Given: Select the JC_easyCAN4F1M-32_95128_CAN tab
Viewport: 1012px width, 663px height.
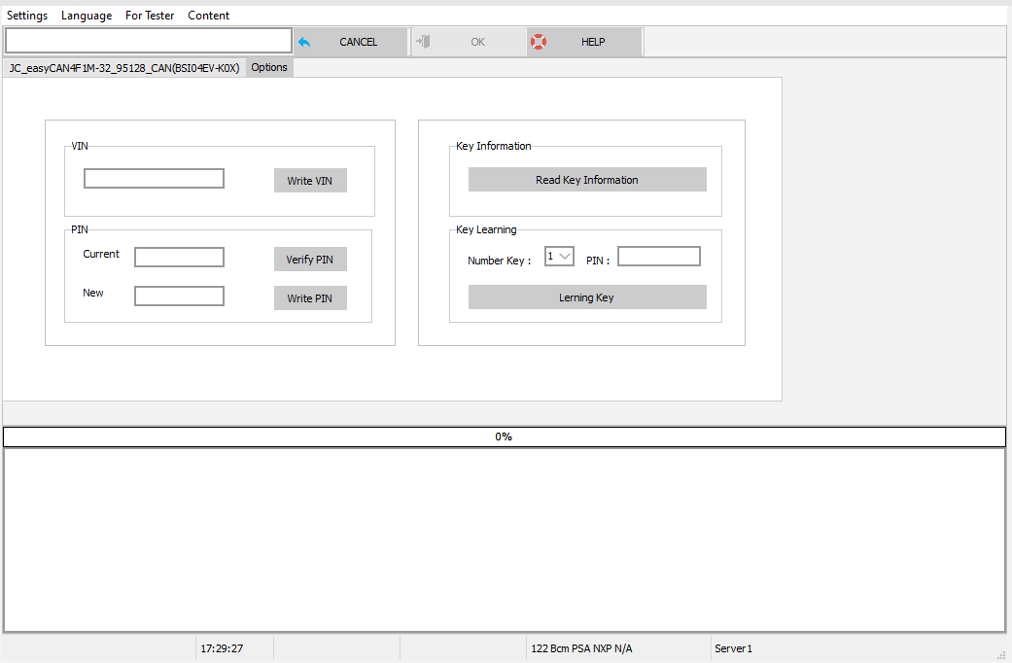Looking at the screenshot, I should tap(123, 68).
